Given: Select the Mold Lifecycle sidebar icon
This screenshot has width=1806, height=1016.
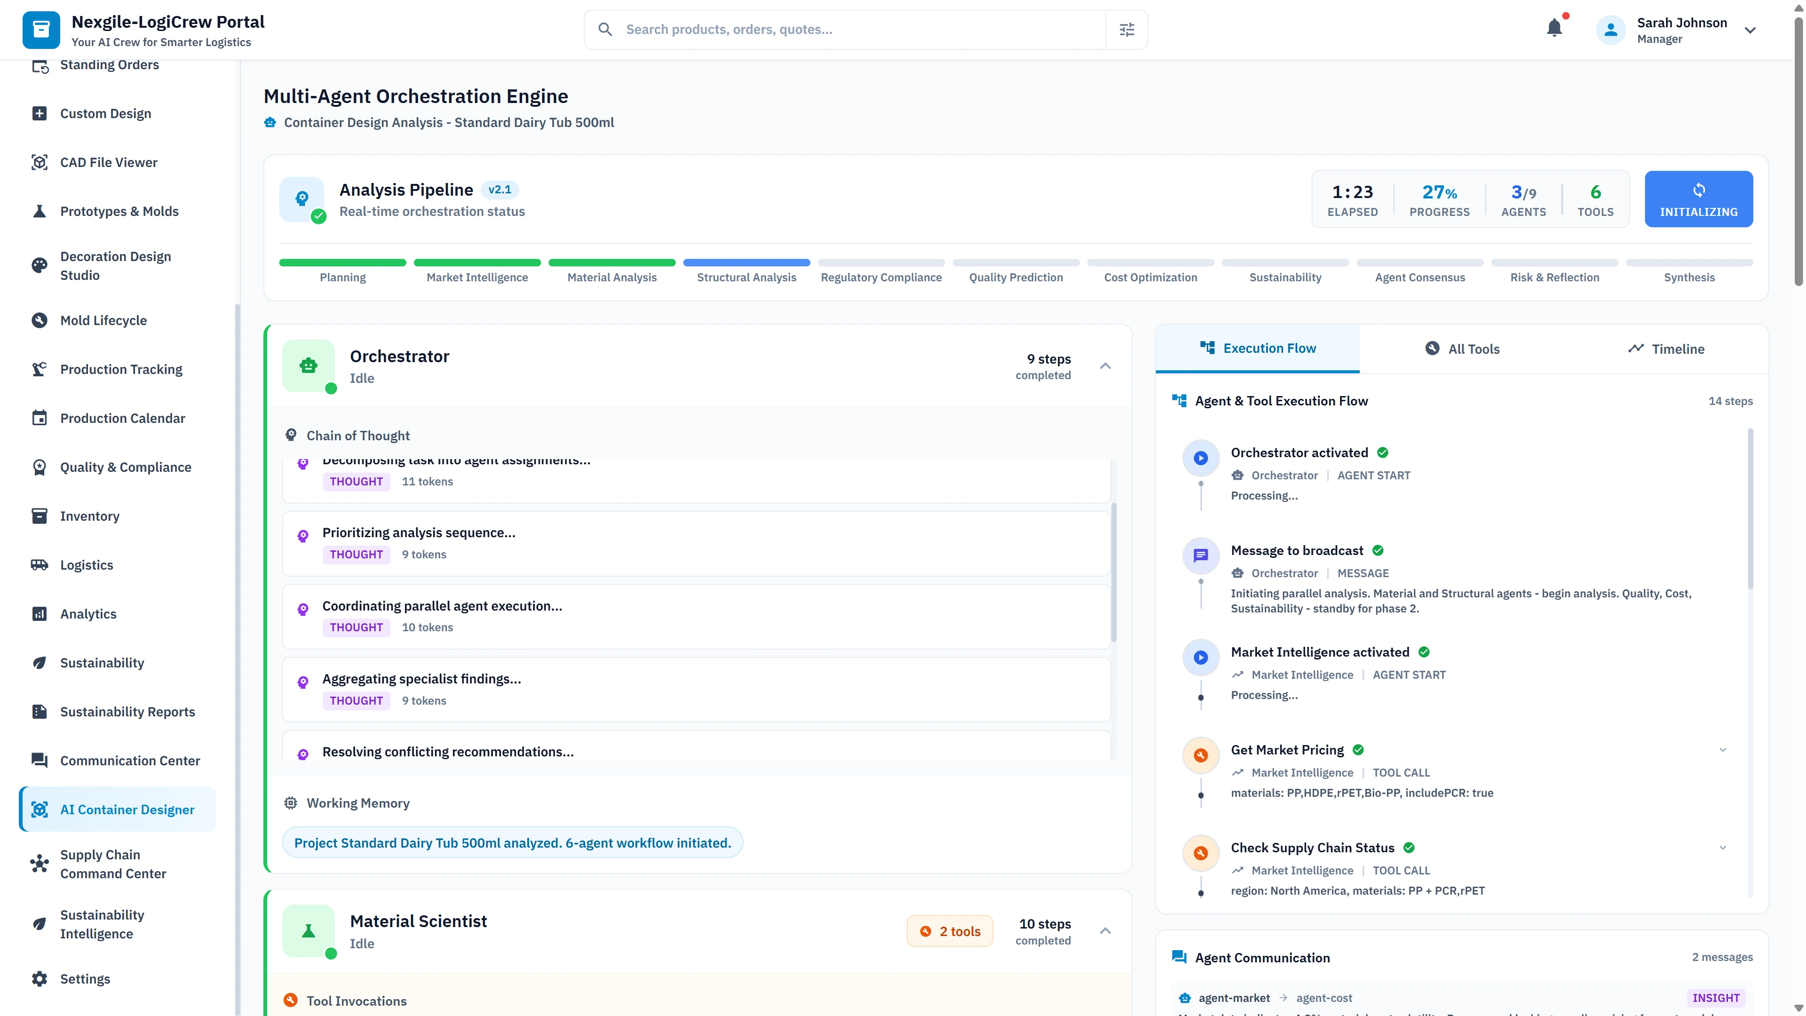Looking at the screenshot, I should coord(40,320).
